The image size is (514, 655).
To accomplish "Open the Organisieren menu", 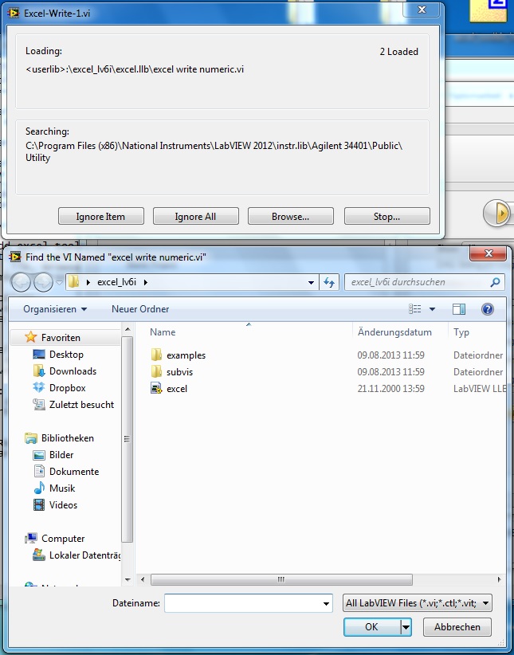I will 55,309.
